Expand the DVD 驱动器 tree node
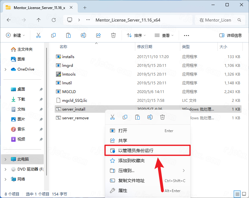This screenshot has width=249, height=198. tap(6, 169)
